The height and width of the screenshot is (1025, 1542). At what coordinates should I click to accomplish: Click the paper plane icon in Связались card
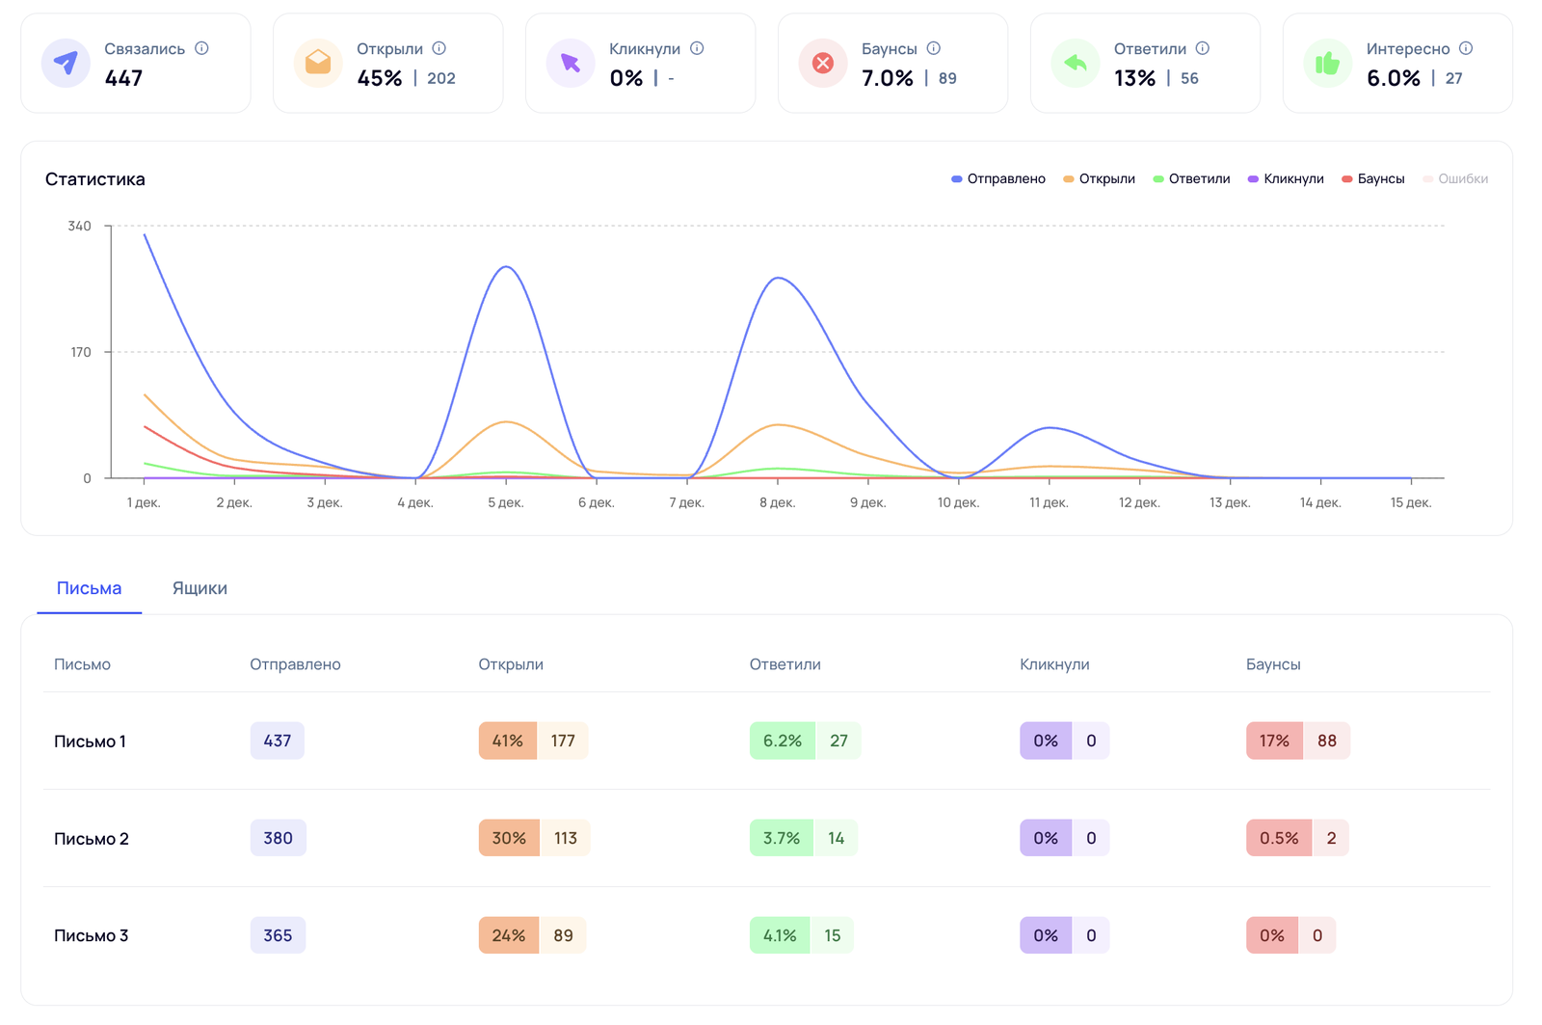tap(66, 63)
